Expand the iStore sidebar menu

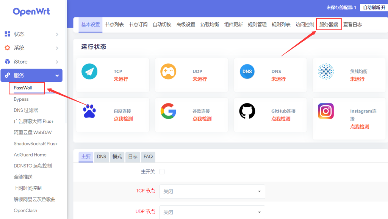click(x=31, y=61)
